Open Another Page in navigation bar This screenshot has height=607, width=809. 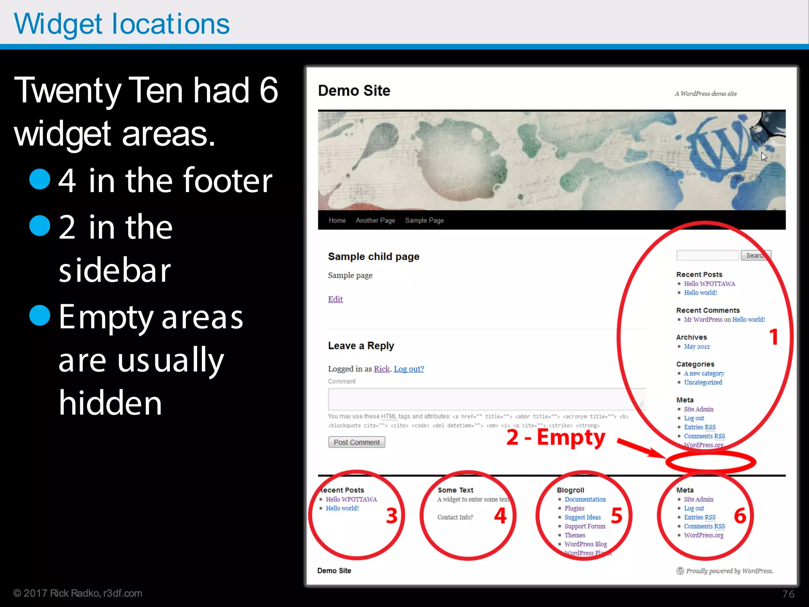(375, 221)
